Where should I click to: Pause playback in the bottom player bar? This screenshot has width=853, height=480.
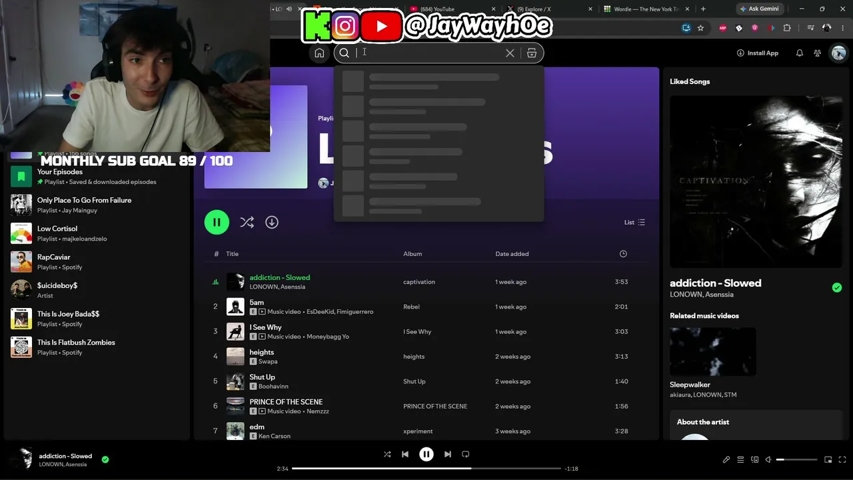pyautogui.click(x=426, y=454)
